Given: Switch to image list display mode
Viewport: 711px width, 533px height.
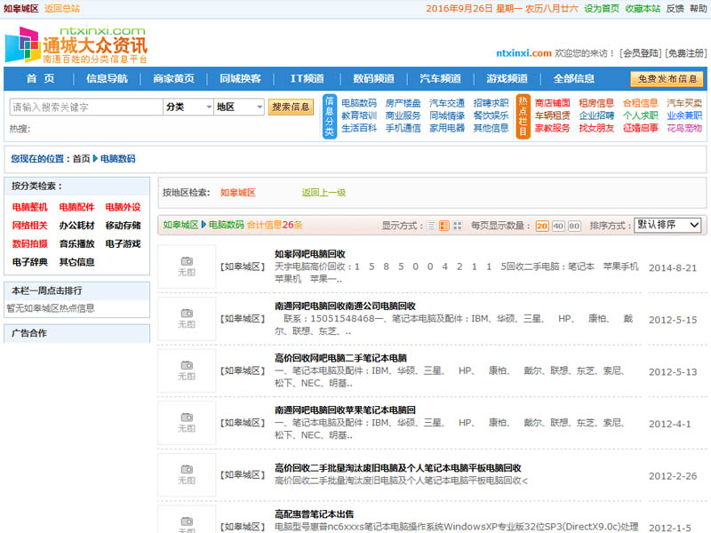Looking at the screenshot, I should pyautogui.click(x=444, y=226).
